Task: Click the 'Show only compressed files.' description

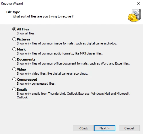Action: [36, 83]
